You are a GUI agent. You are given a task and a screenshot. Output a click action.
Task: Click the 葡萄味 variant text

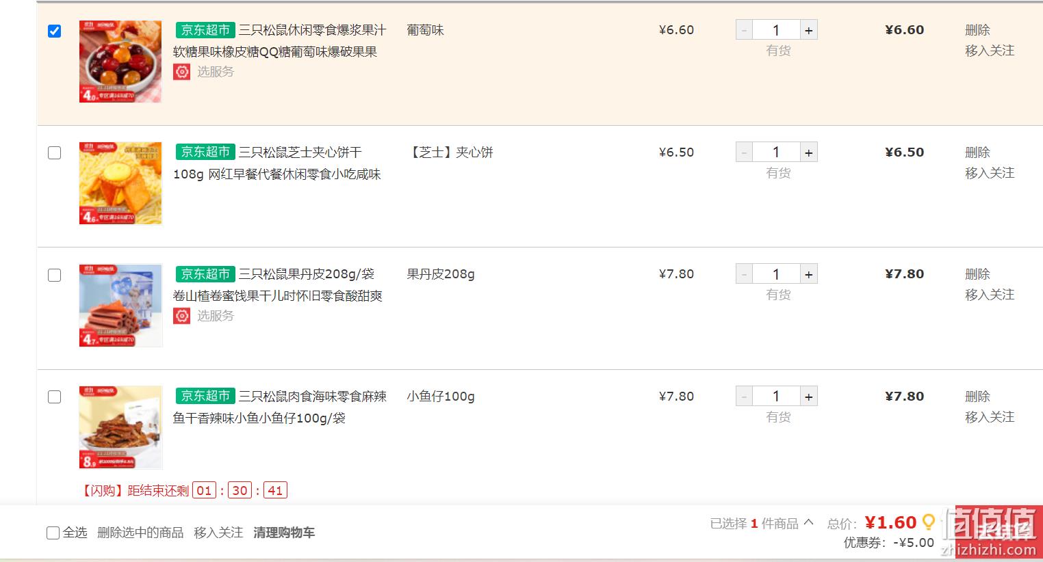click(425, 30)
